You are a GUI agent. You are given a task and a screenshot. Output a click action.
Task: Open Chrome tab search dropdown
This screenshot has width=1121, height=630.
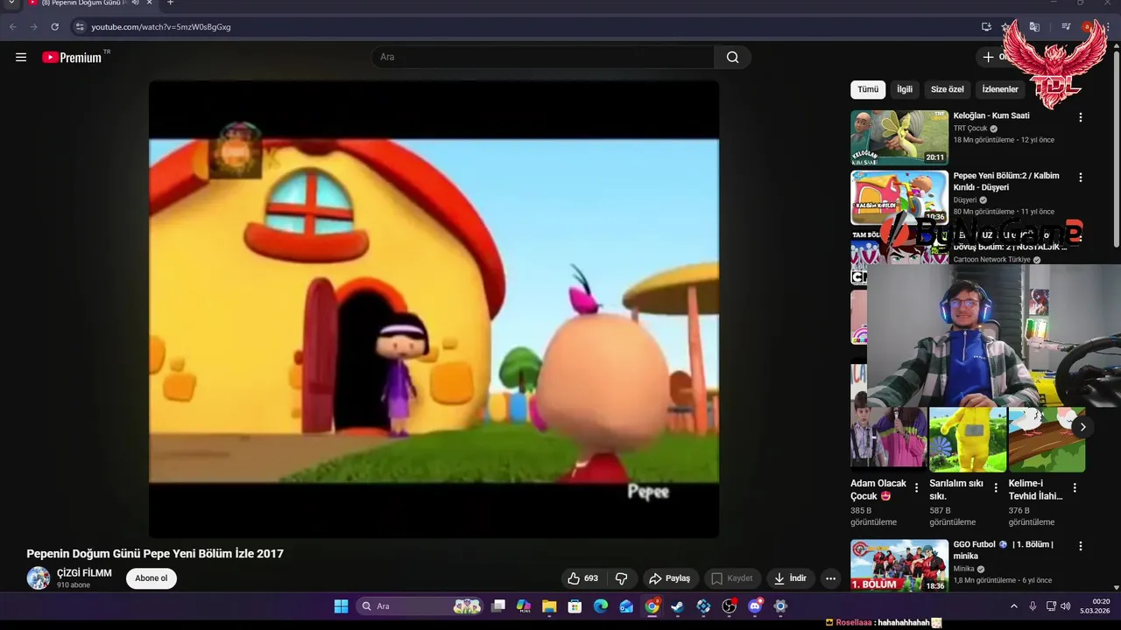click(11, 3)
